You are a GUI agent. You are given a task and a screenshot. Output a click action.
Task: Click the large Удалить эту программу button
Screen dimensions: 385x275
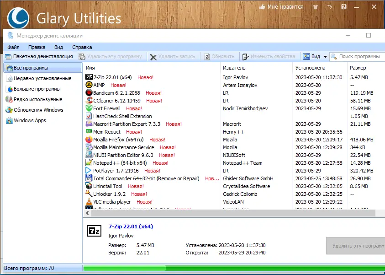pos(355,246)
